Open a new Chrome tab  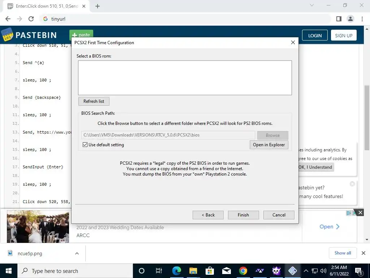[98, 6]
